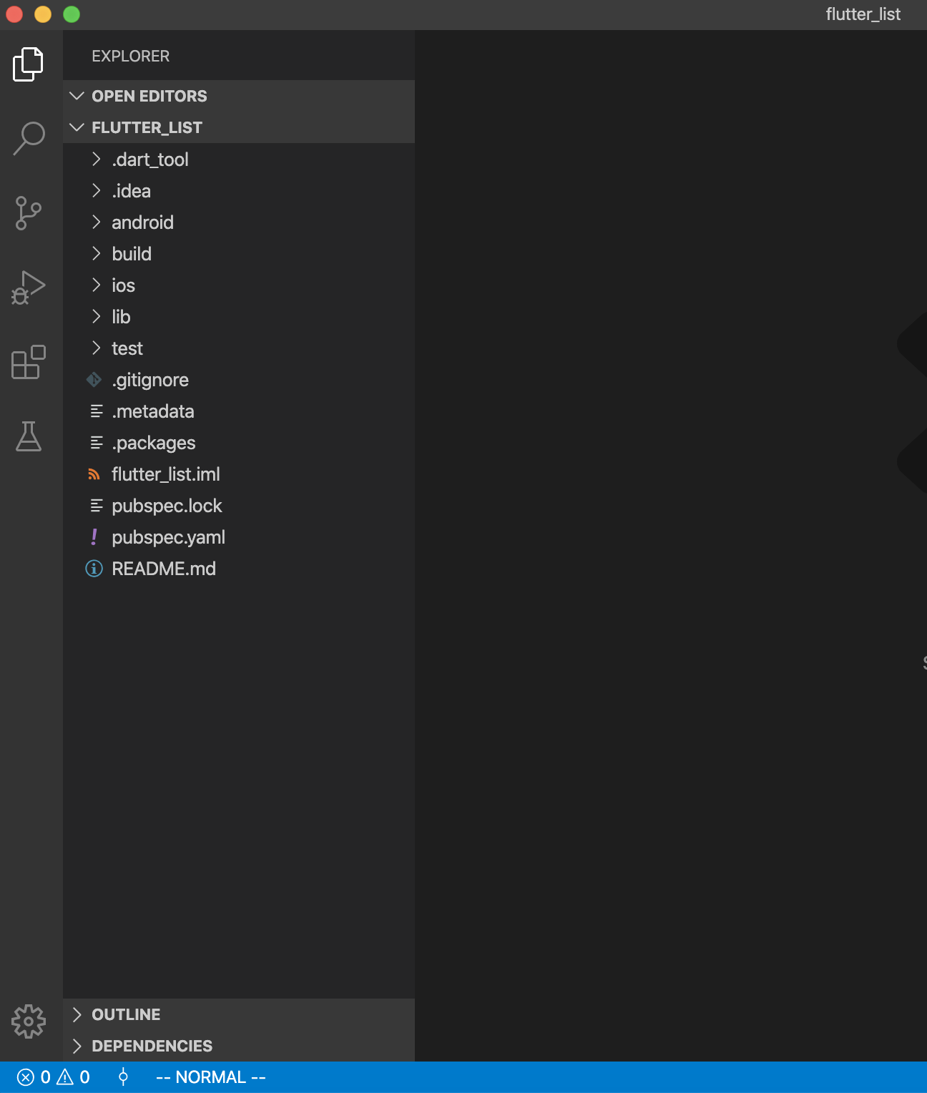927x1093 pixels.
Task: Click the EXPLORER panel title
Action: 131,56
